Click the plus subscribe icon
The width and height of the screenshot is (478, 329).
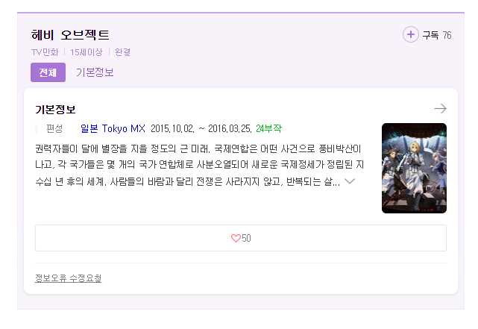pyautogui.click(x=411, y=34)
